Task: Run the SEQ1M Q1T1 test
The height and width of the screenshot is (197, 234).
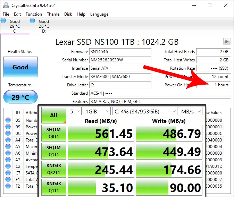Action: click(x=54, y=151)
